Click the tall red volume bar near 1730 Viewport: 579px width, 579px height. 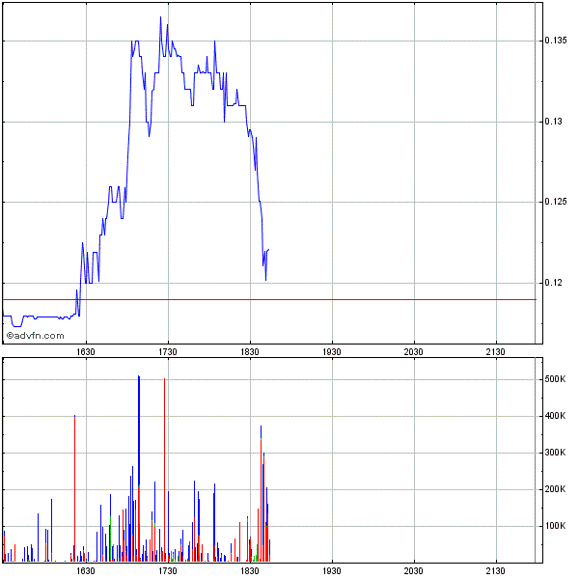coord(164,470)
